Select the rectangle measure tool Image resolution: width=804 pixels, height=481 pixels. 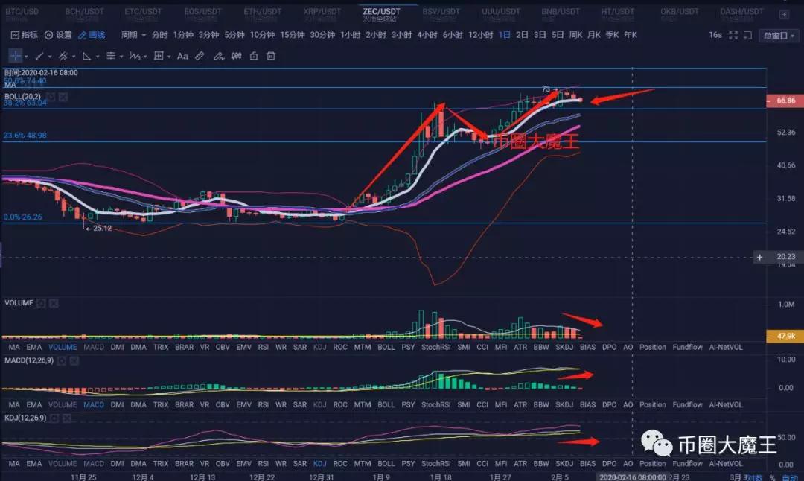click(159, 56)
